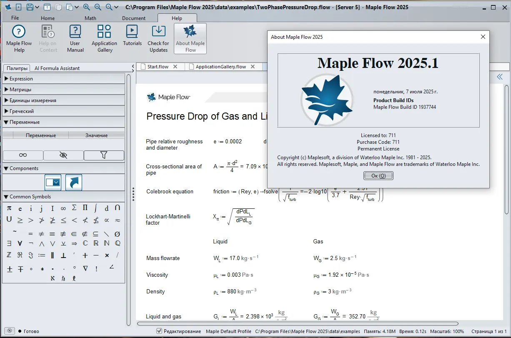The height and width of the screenshot is (338, 511).
Task: Click the horizontal scrollbar under document
Action: (298, 323)
